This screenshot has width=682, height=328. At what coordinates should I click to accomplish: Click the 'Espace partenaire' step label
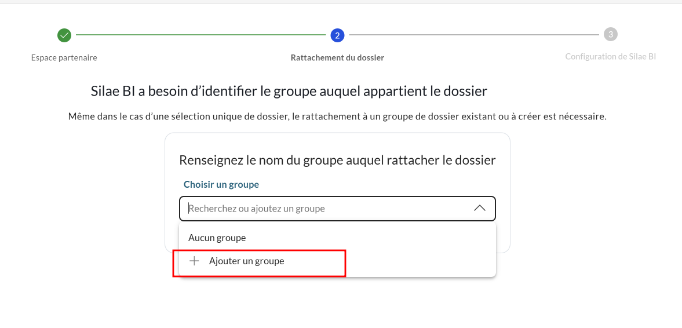[64, 57]
